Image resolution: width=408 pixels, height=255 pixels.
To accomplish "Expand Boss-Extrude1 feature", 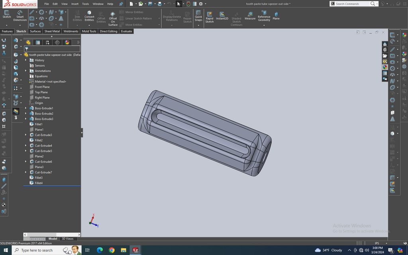I will 26,108.
